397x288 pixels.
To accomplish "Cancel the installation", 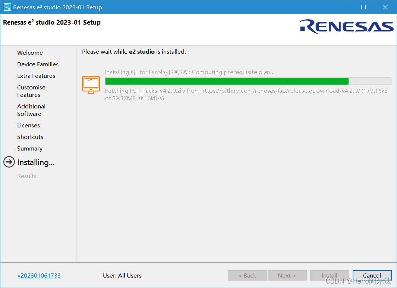I will coord(372,275).
